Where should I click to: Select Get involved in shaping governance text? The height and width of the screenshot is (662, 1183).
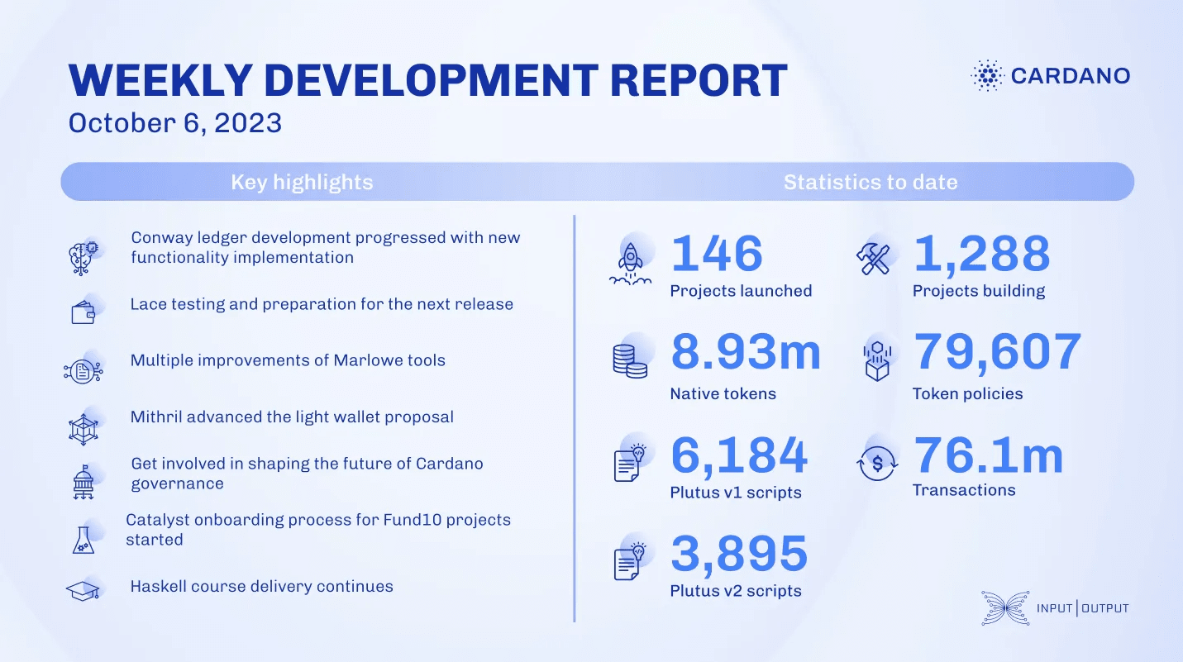click(x=307, y=473)
